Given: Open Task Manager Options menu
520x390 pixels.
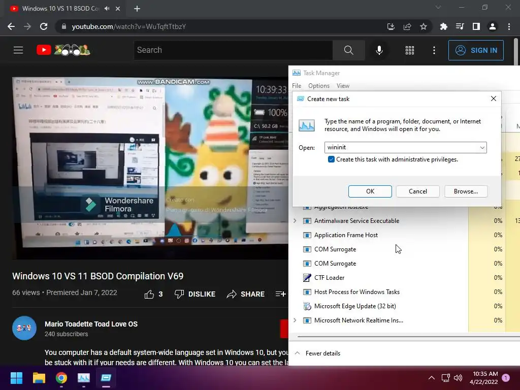Looking at the screenshot, I should click(319, 86).
